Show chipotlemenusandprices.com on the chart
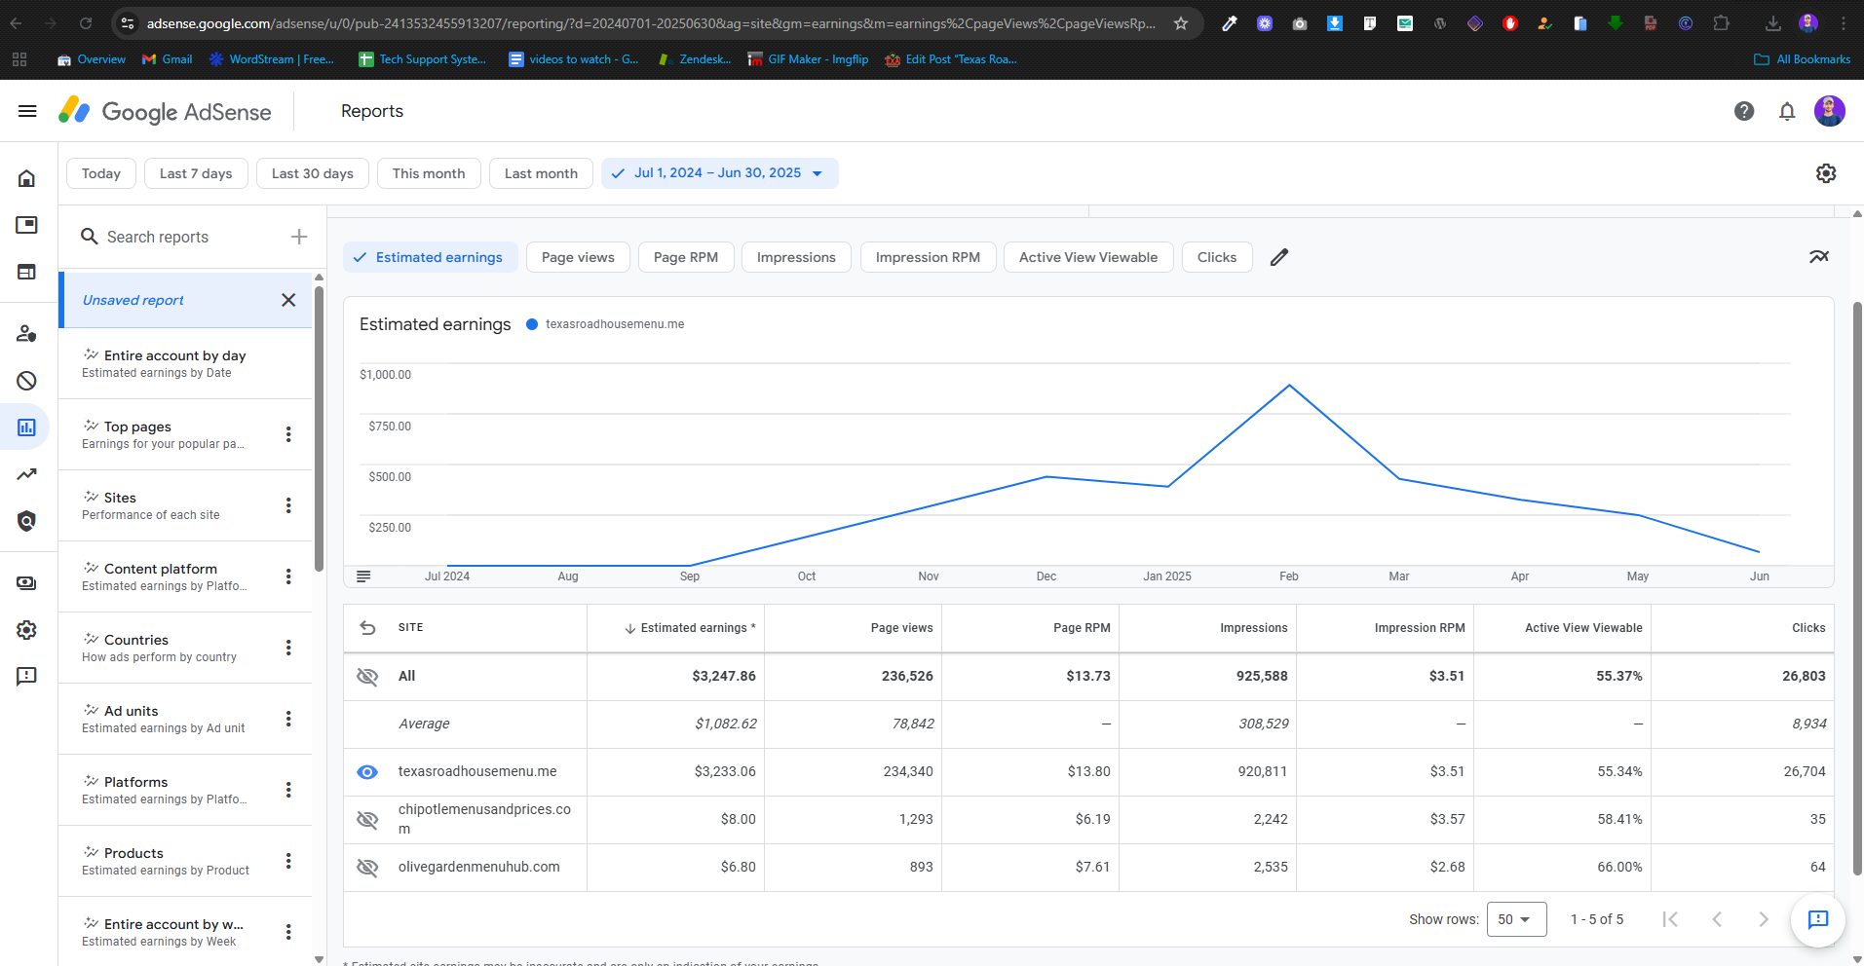The image size is (1864, 966). (367, 820)
